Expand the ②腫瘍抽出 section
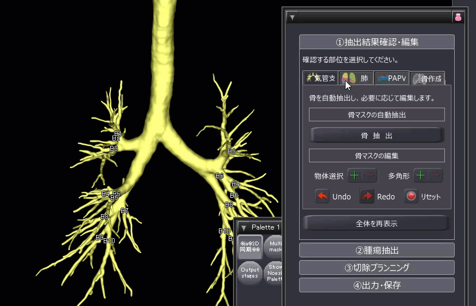Viewport: 476px width, 306px height. pos(377,250)
